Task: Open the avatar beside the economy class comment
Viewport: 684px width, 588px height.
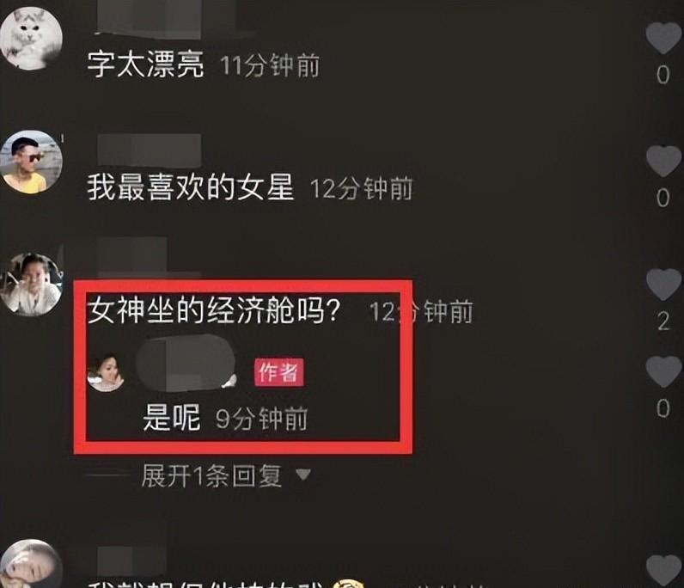Action: tap(31, 285)
